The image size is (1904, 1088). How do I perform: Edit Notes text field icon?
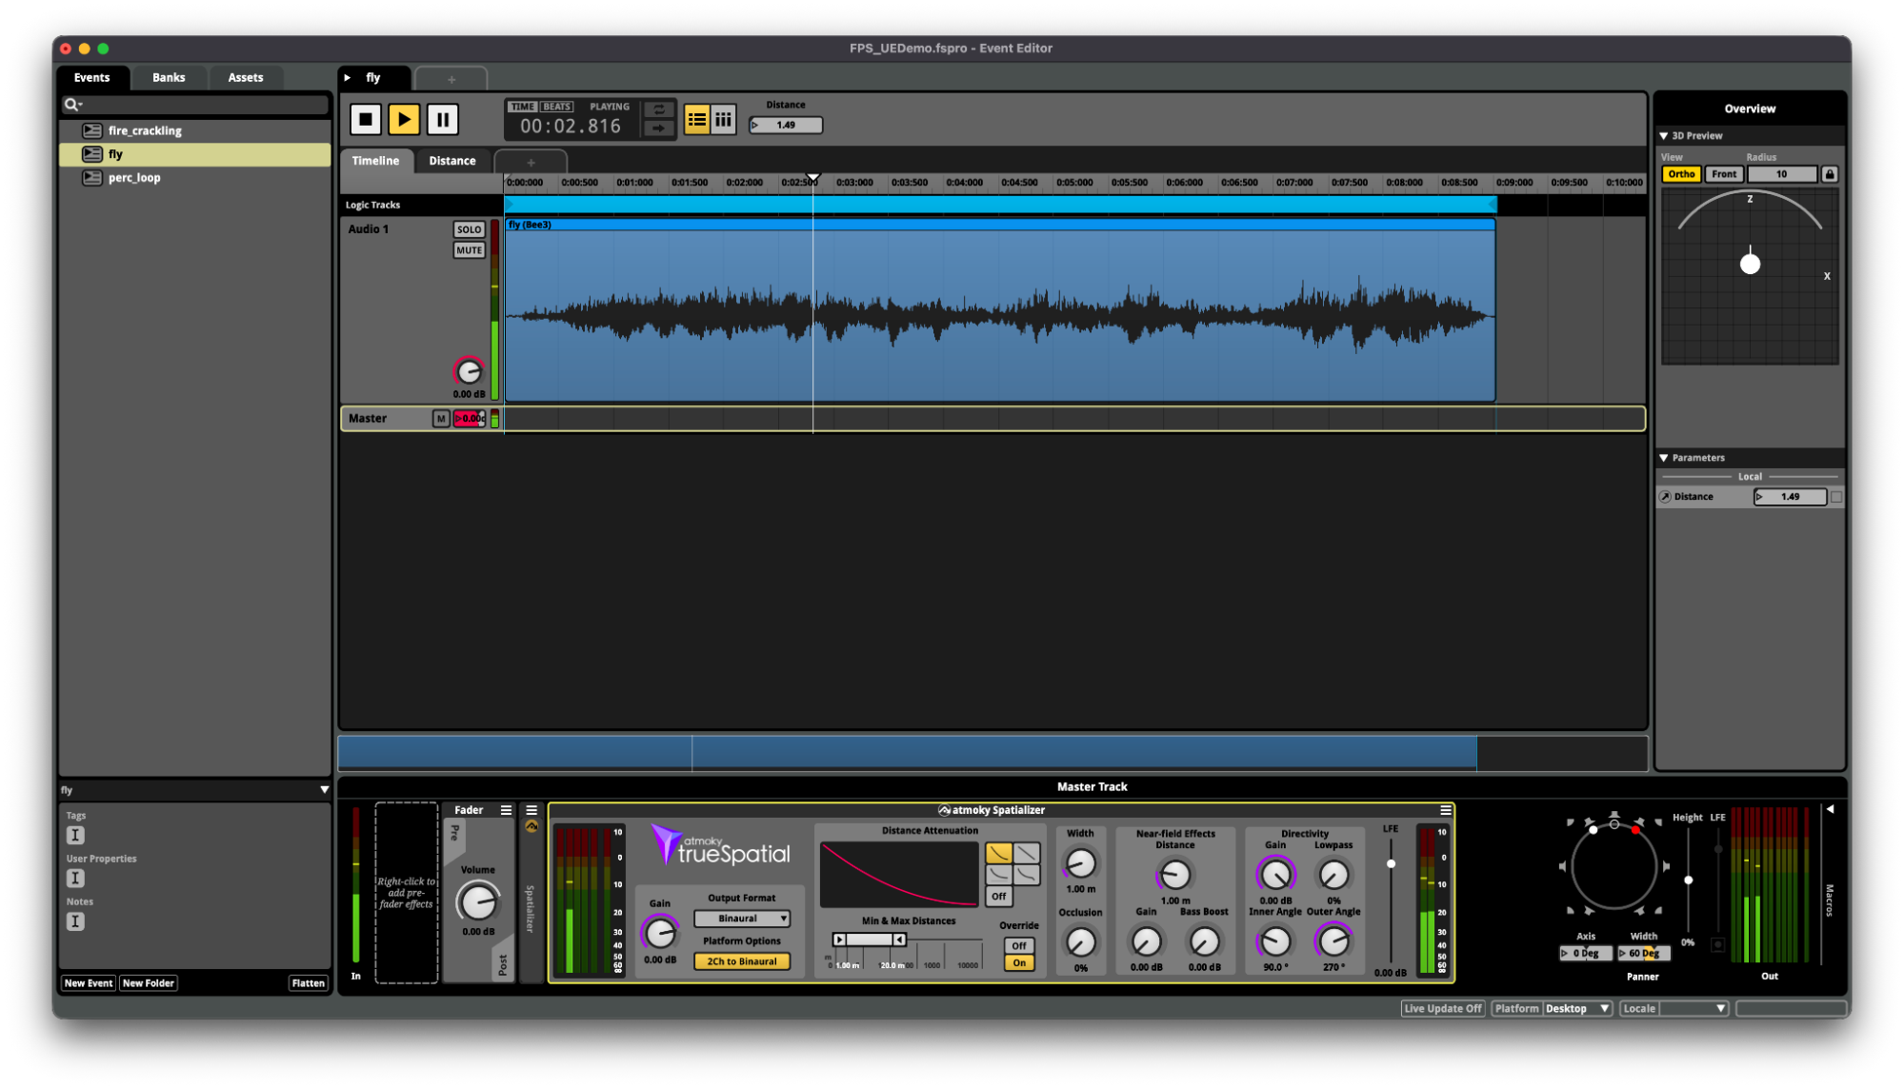pyautogui.click(x=75, y=921)
